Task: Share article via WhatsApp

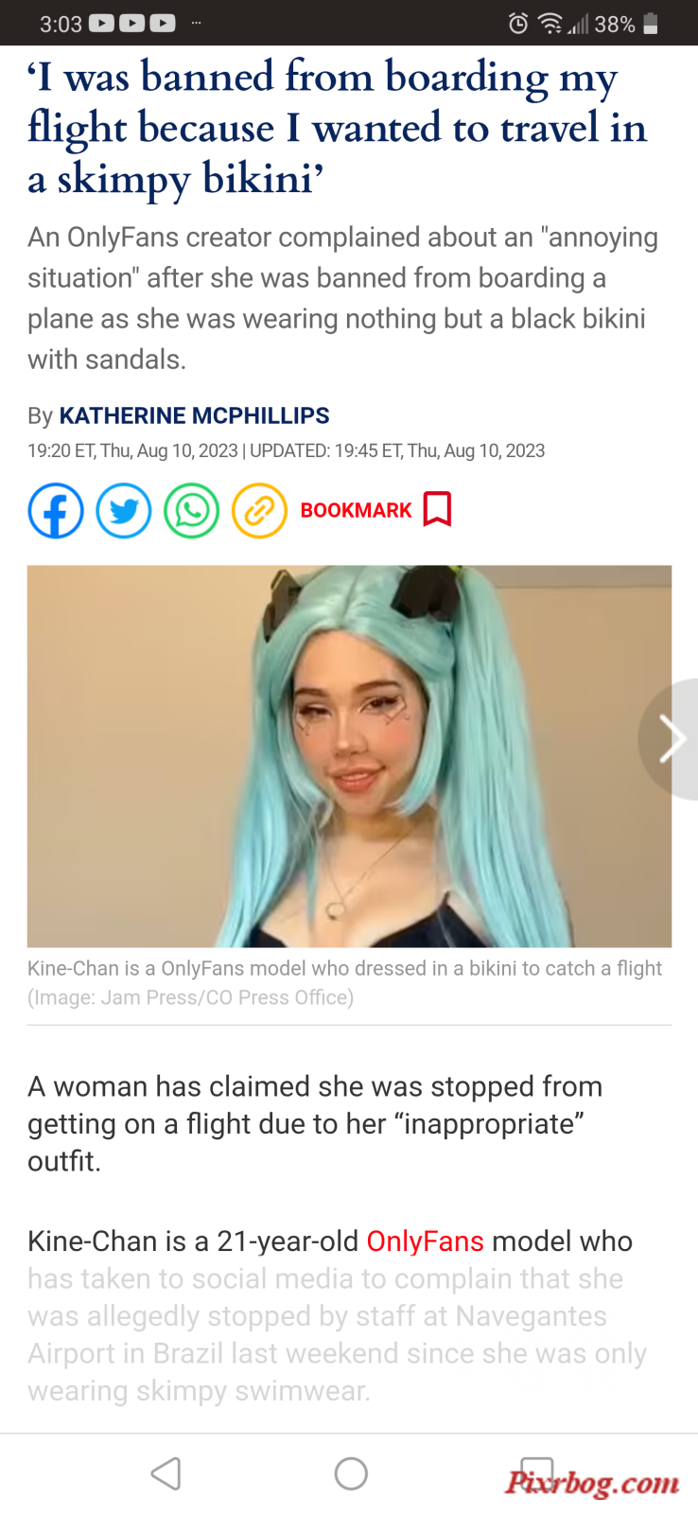Action: (192, 511)
